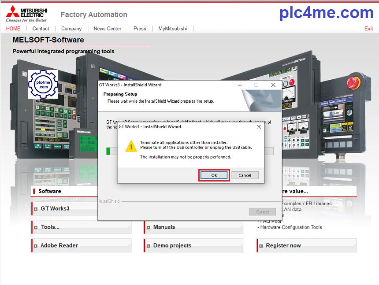Click the arrow icon beside Register now

261,246
